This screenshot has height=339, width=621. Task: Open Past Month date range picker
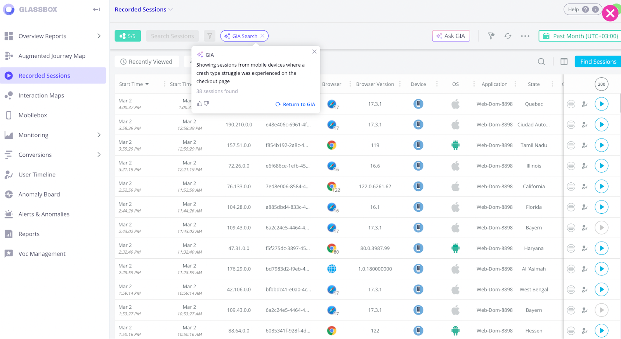click(581, 36)
